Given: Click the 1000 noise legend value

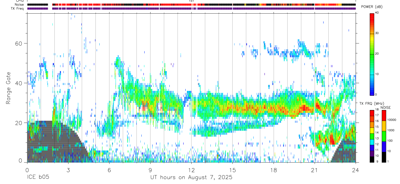Looking at the screenshot, I should [x=390, y=130].
